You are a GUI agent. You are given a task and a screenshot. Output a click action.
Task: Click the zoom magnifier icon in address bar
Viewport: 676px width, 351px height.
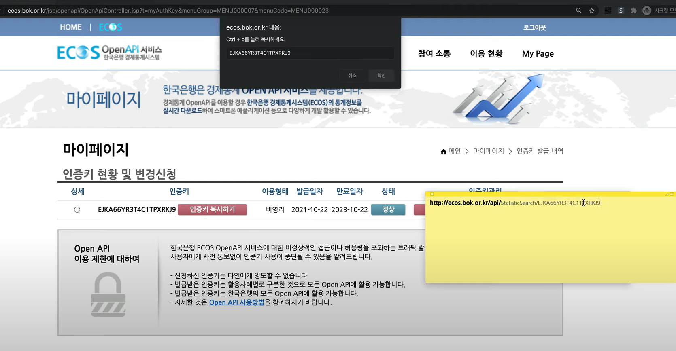[x=578, y=11]
